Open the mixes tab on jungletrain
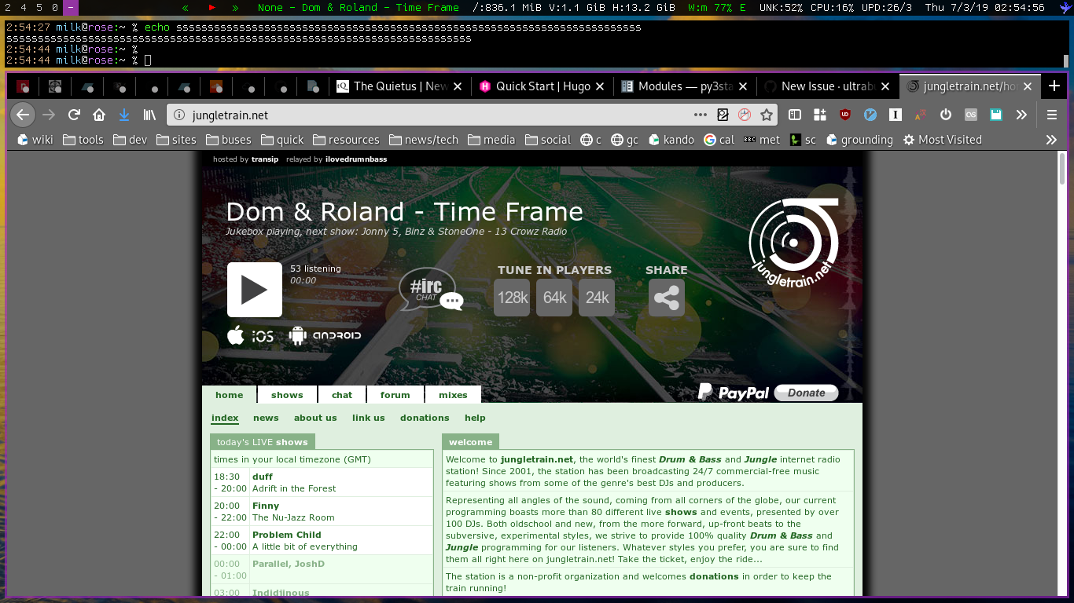The height and width of the screenshot is (603, 1074). [x=453, y=395]
